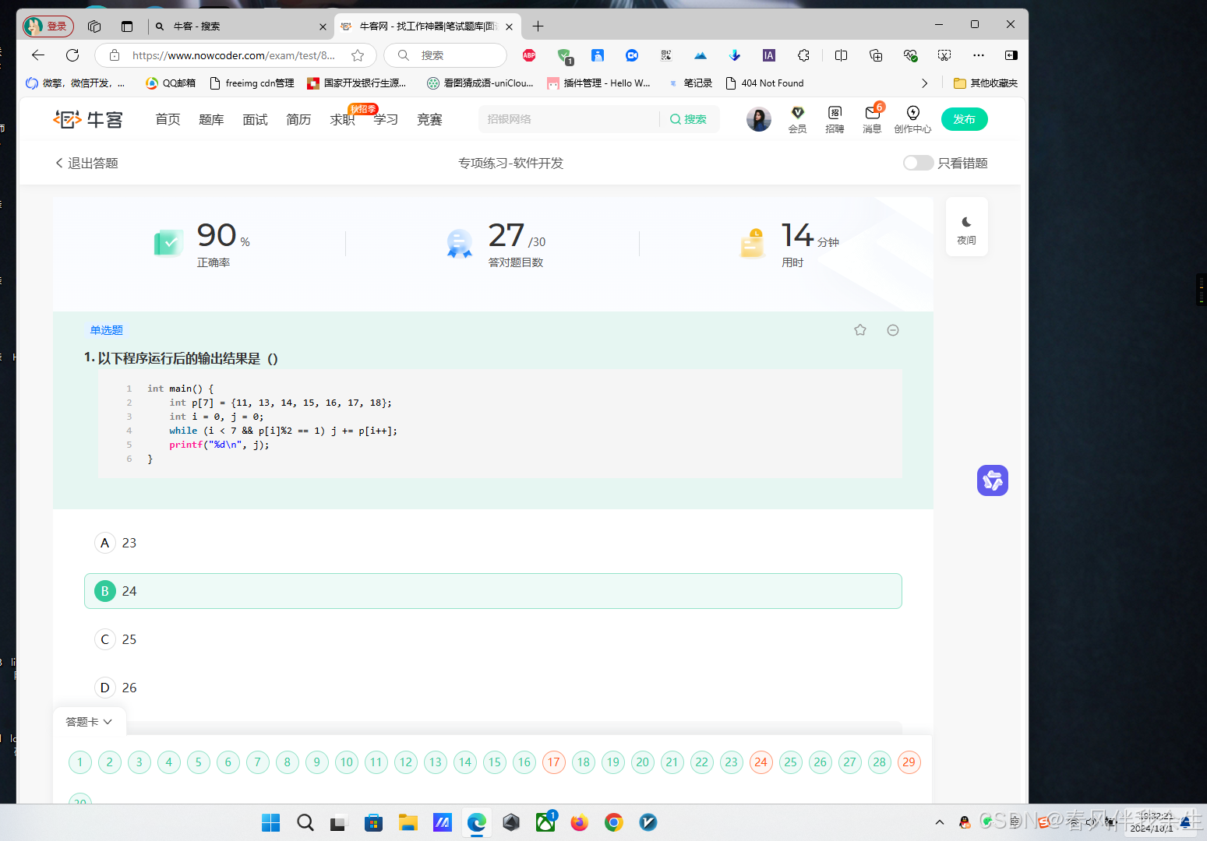Jump to wrong question 17
This screenshot has height=841, width=1207.
coord(554,762)
